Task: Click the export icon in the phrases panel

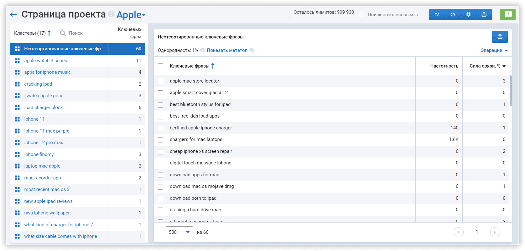Action: point(500,37)
